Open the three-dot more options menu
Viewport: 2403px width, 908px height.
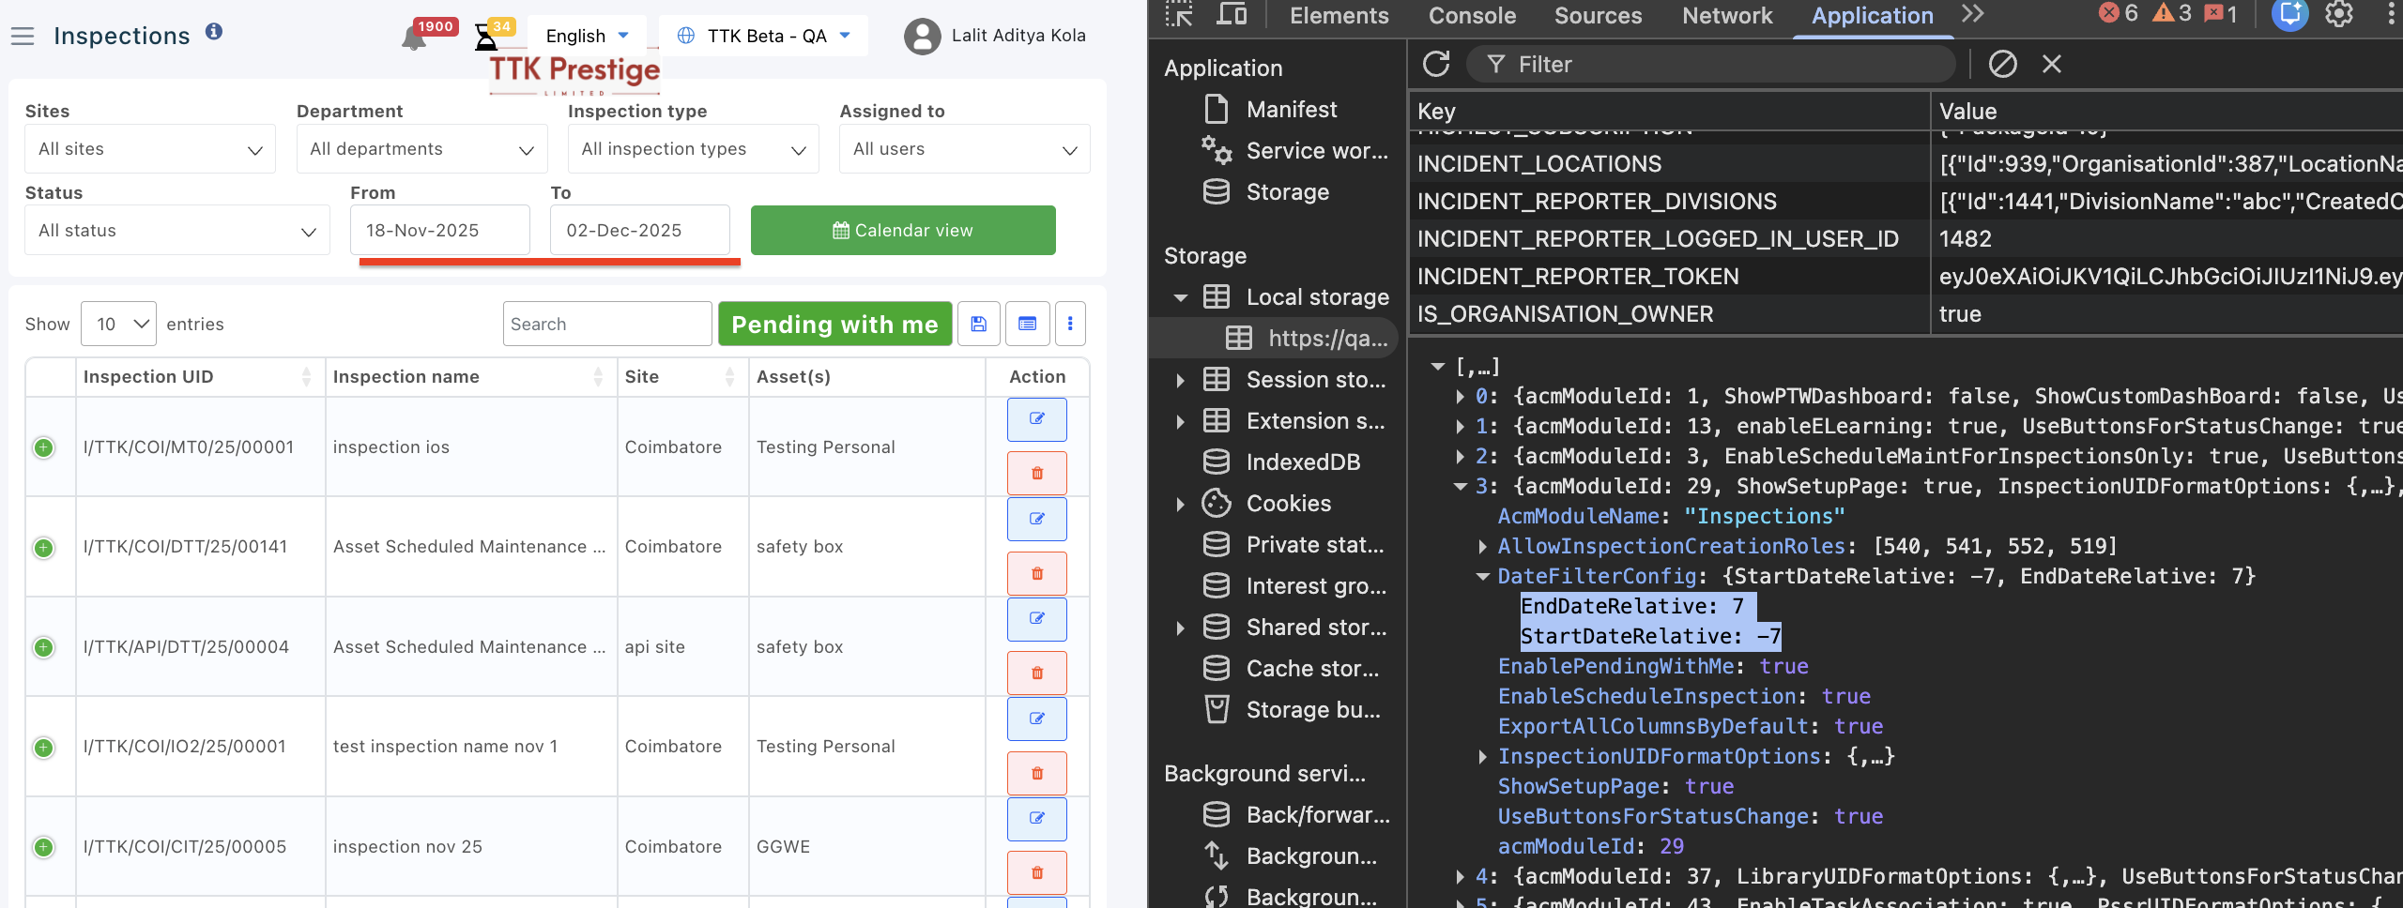coord(1070,324)
